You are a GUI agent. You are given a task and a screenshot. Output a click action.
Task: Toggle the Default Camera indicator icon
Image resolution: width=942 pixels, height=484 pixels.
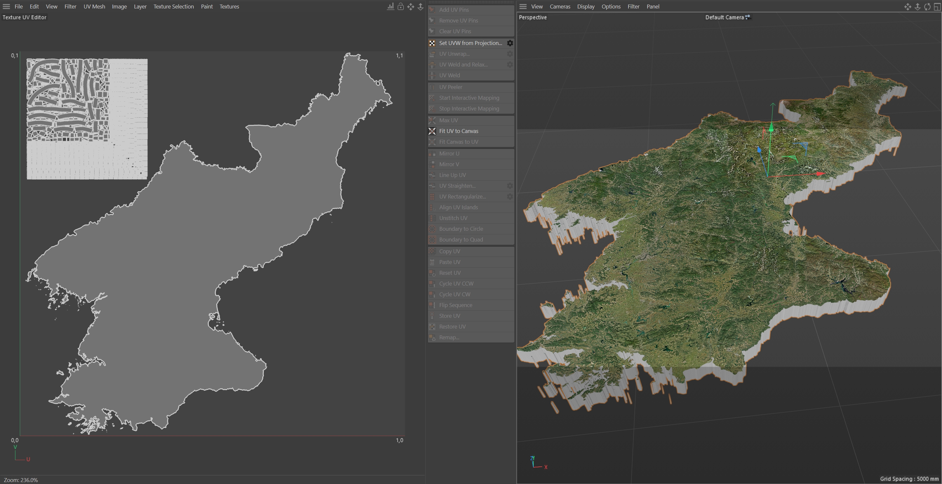(748, 17)
